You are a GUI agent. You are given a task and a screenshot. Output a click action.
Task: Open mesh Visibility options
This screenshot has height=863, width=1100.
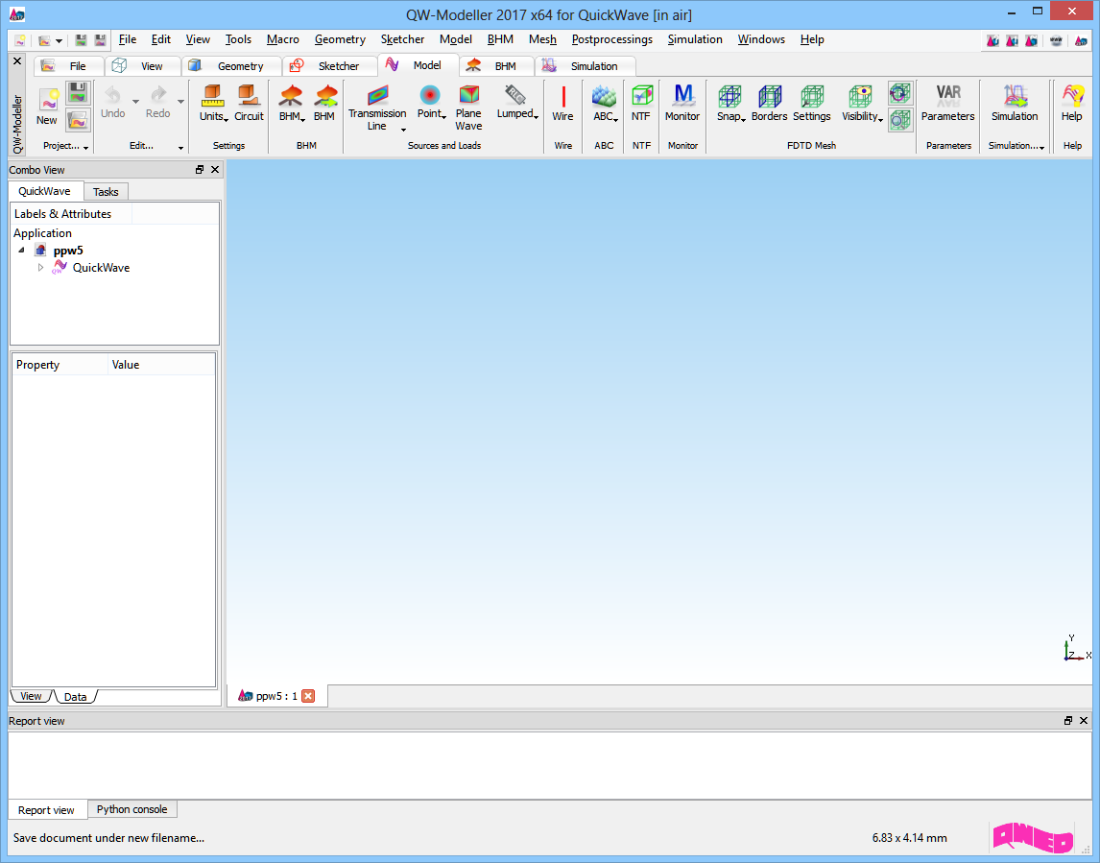coord(862,103)
